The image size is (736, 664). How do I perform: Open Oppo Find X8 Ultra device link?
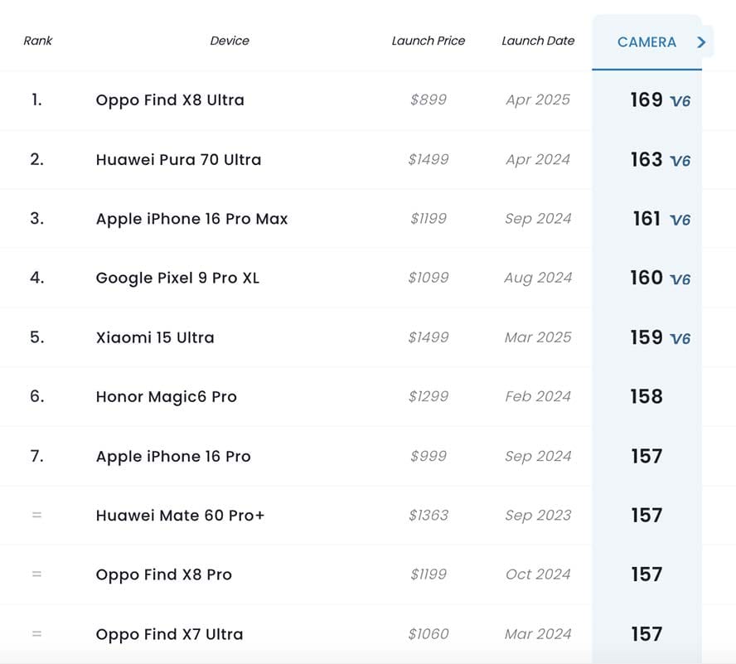[x=170, y=100]
